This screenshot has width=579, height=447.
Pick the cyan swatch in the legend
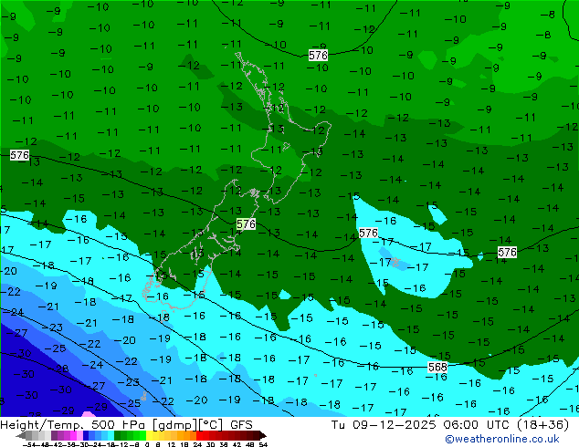click(111, 435)
